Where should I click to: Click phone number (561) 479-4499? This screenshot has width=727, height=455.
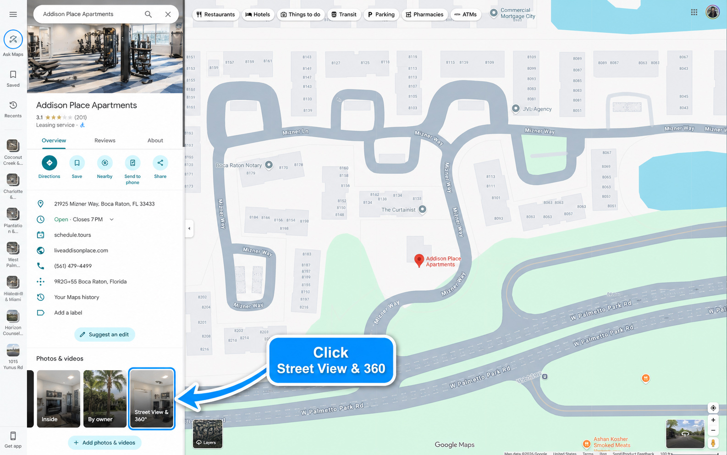click(x=73, y=266)
